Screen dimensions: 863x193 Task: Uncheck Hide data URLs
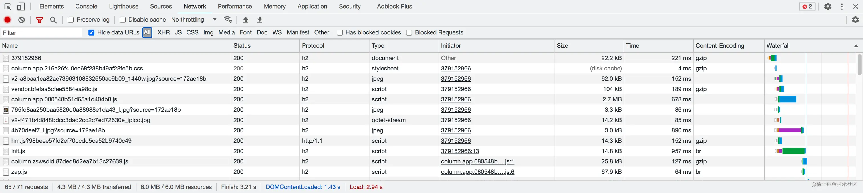click(91, 32)
